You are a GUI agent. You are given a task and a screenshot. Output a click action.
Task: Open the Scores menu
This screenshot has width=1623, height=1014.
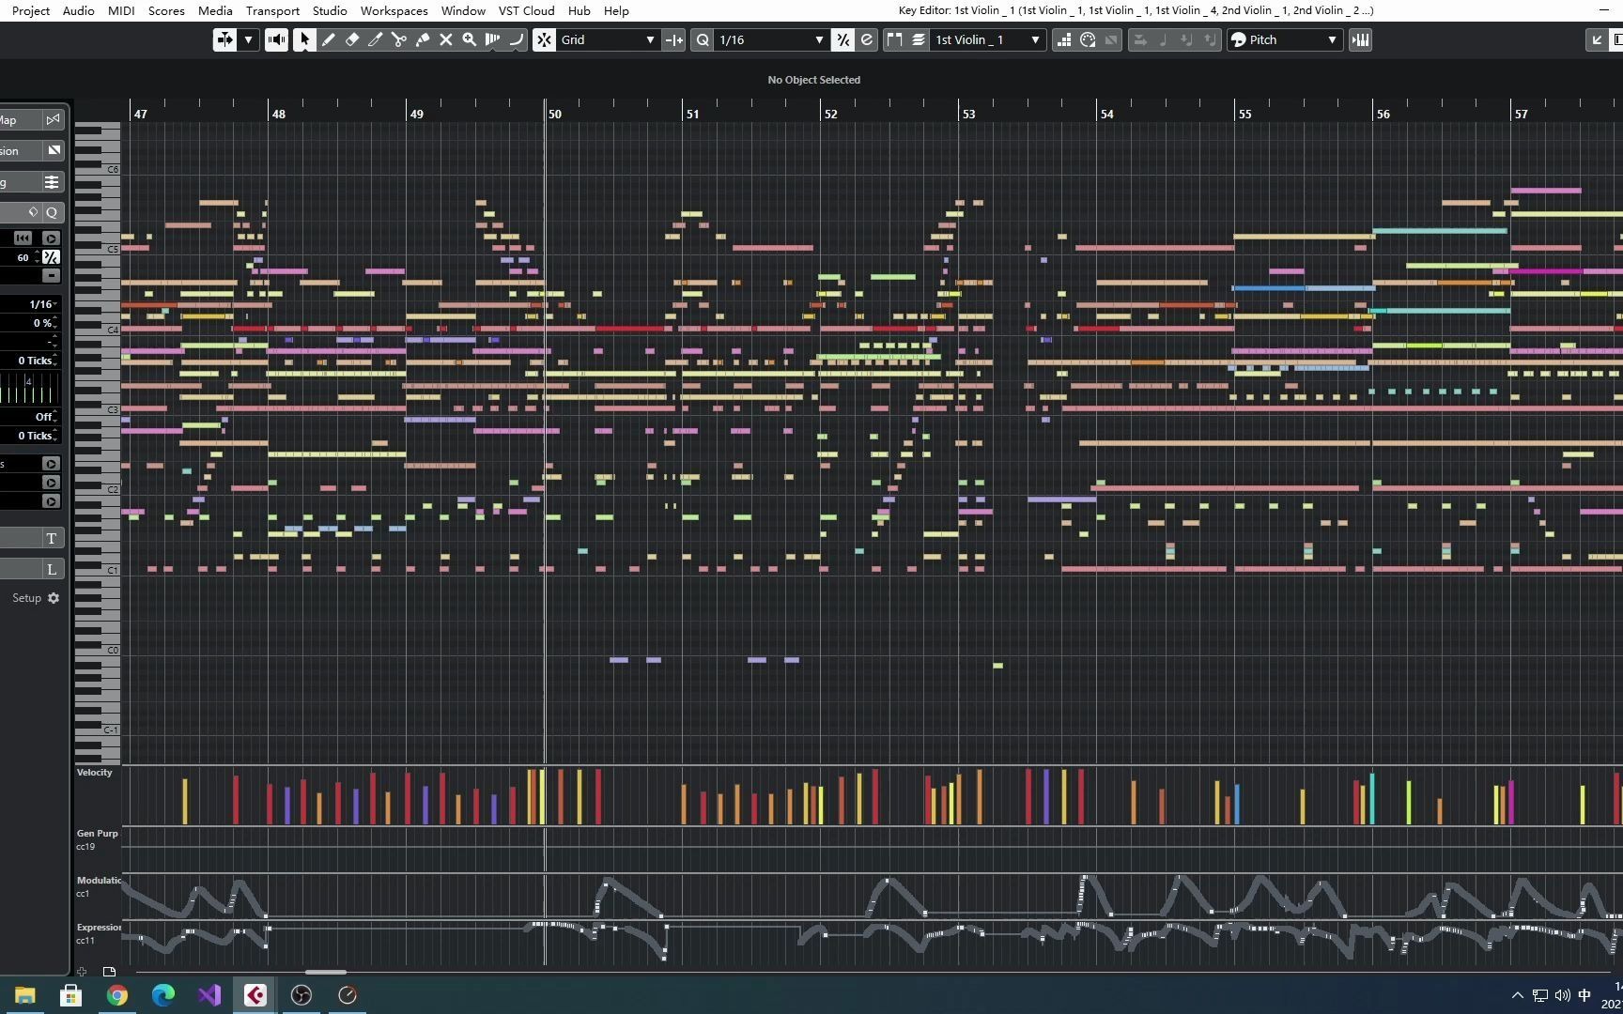[x=166, y=10]
